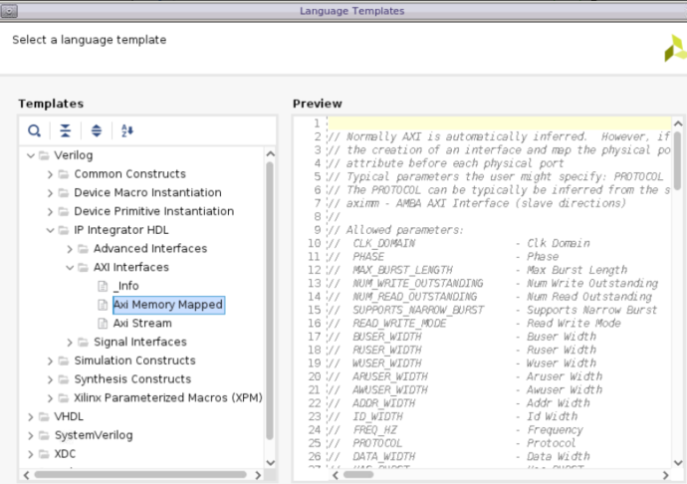Click the preview pane vertical scrollbar thumb
The height and width of the screenshot is (484, 687).
pyautogui.click(x=677, y=161)
